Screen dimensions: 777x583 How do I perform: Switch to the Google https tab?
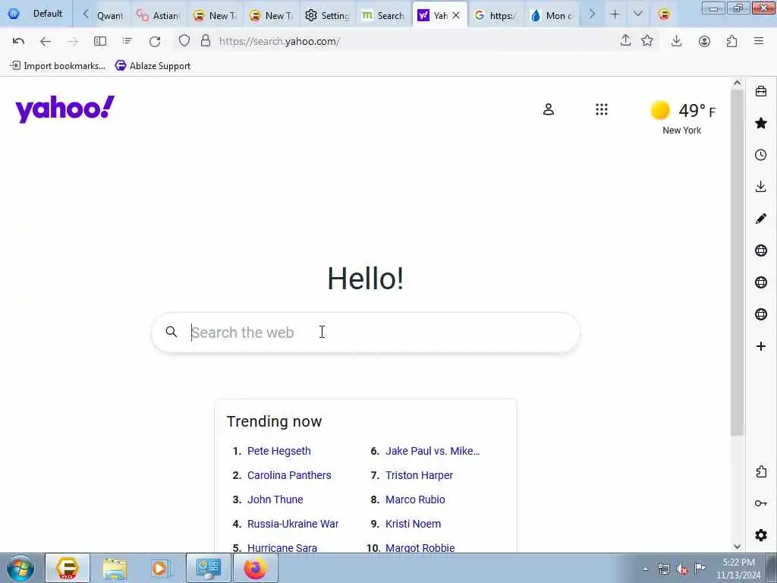click(495, 15)
